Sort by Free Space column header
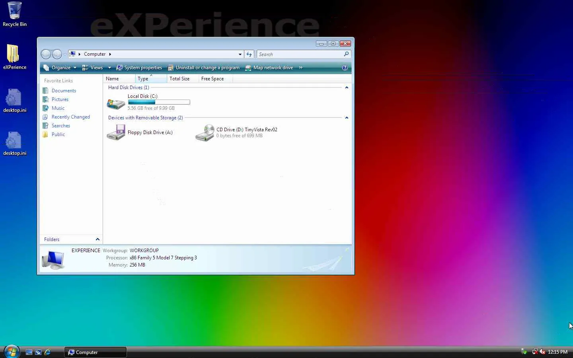Screen dimensions: 573x358 point(215,79)
